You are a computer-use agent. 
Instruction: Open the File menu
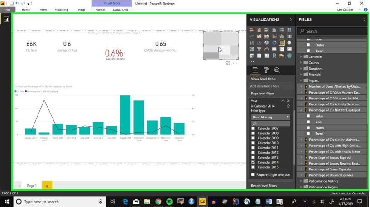[8, 10]
